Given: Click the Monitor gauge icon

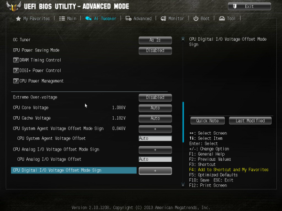Looking at the screenshot, I should (x=163, y=18).
